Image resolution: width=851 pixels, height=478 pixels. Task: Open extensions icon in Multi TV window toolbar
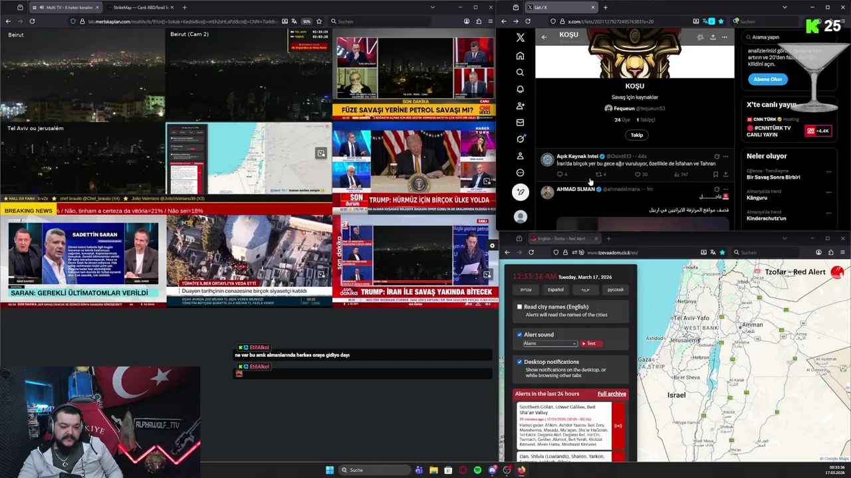(x=479, y=21)
